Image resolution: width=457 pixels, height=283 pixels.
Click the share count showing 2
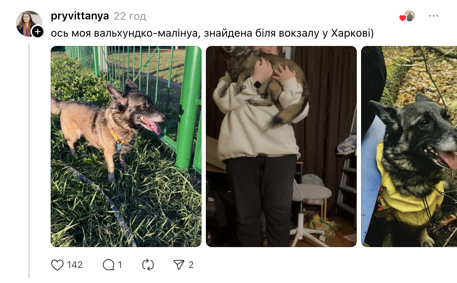click(x=191, y=265)
